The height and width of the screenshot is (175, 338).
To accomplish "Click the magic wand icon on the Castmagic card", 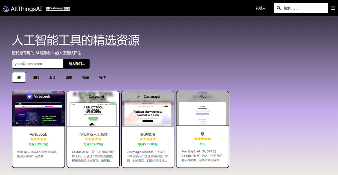I will pos(138,96).
